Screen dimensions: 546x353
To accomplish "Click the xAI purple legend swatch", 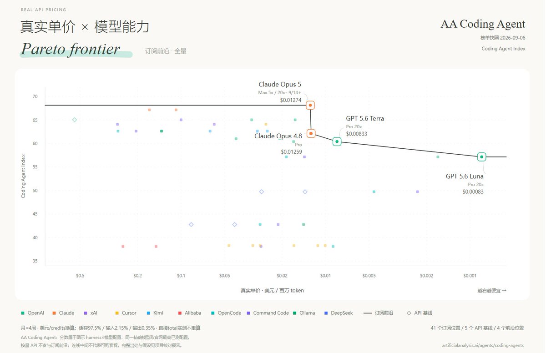I will pos(86,313).
